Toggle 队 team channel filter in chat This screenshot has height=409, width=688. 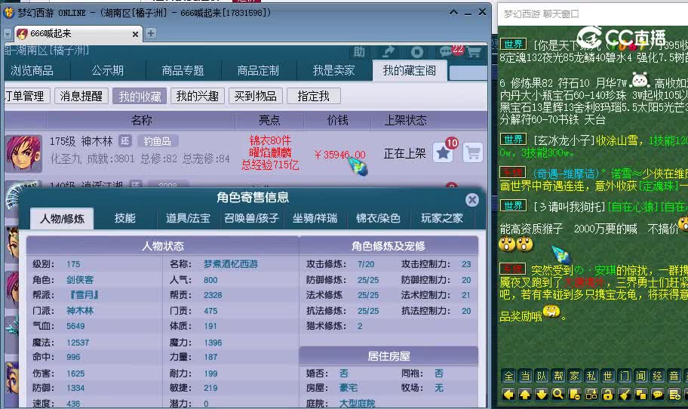[542, 376]
